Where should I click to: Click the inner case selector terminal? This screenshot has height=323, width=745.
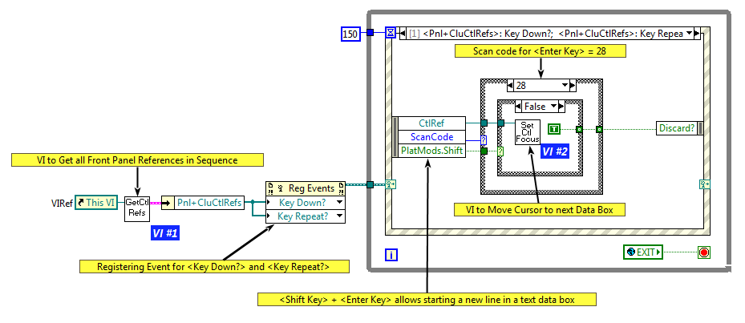[500, 151]
